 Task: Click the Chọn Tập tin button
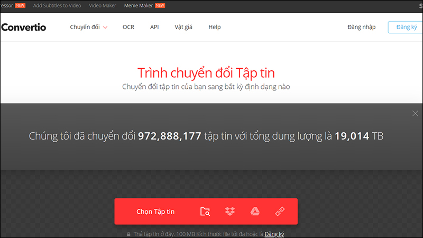(155, 212)
